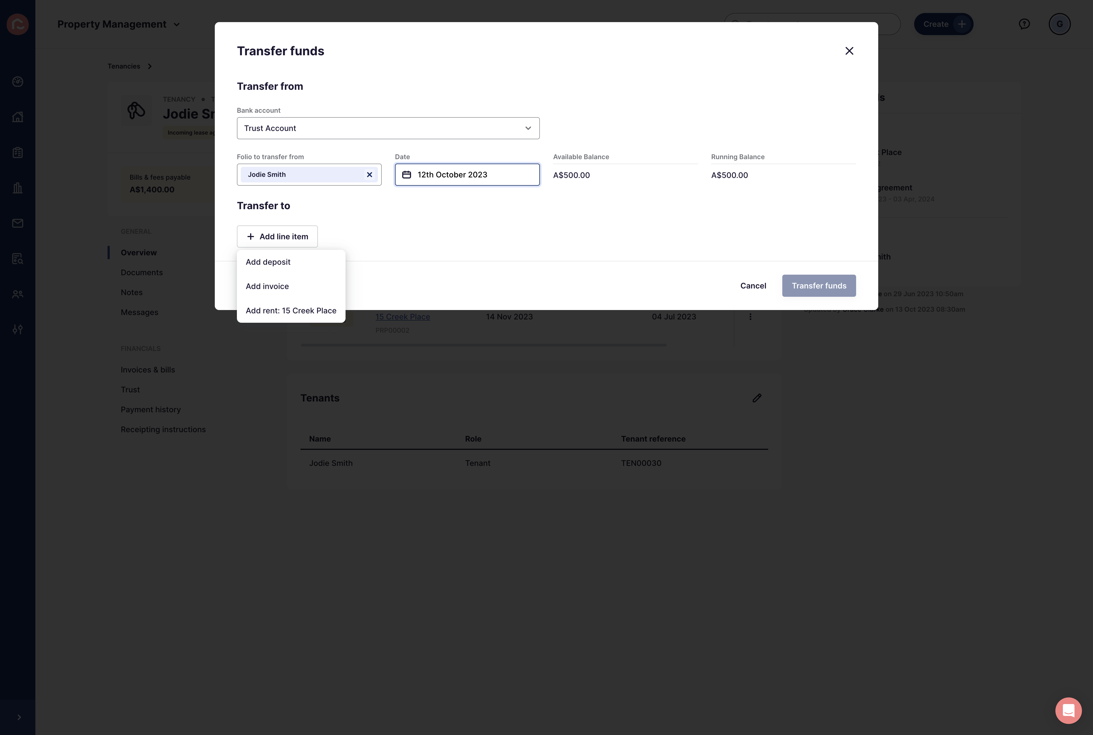Click Add line item button
This screenshot has height=735, width=1093.
pos(277,236)
